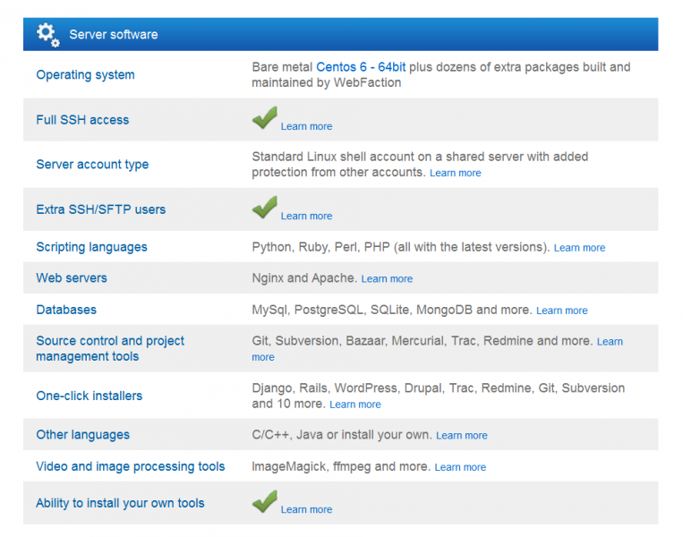683x537 pixels.
Task: Click the Other languages label
Action: 82,435
